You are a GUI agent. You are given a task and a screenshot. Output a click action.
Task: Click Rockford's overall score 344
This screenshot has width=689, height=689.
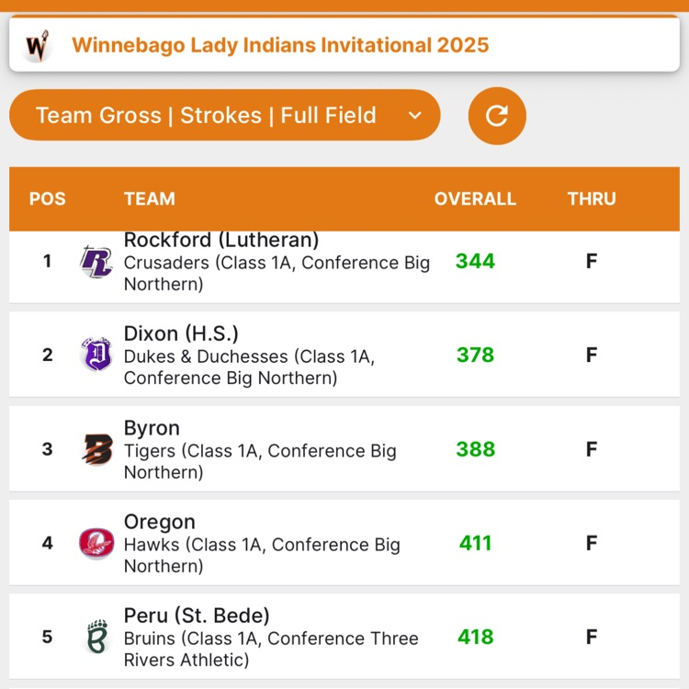475,261
